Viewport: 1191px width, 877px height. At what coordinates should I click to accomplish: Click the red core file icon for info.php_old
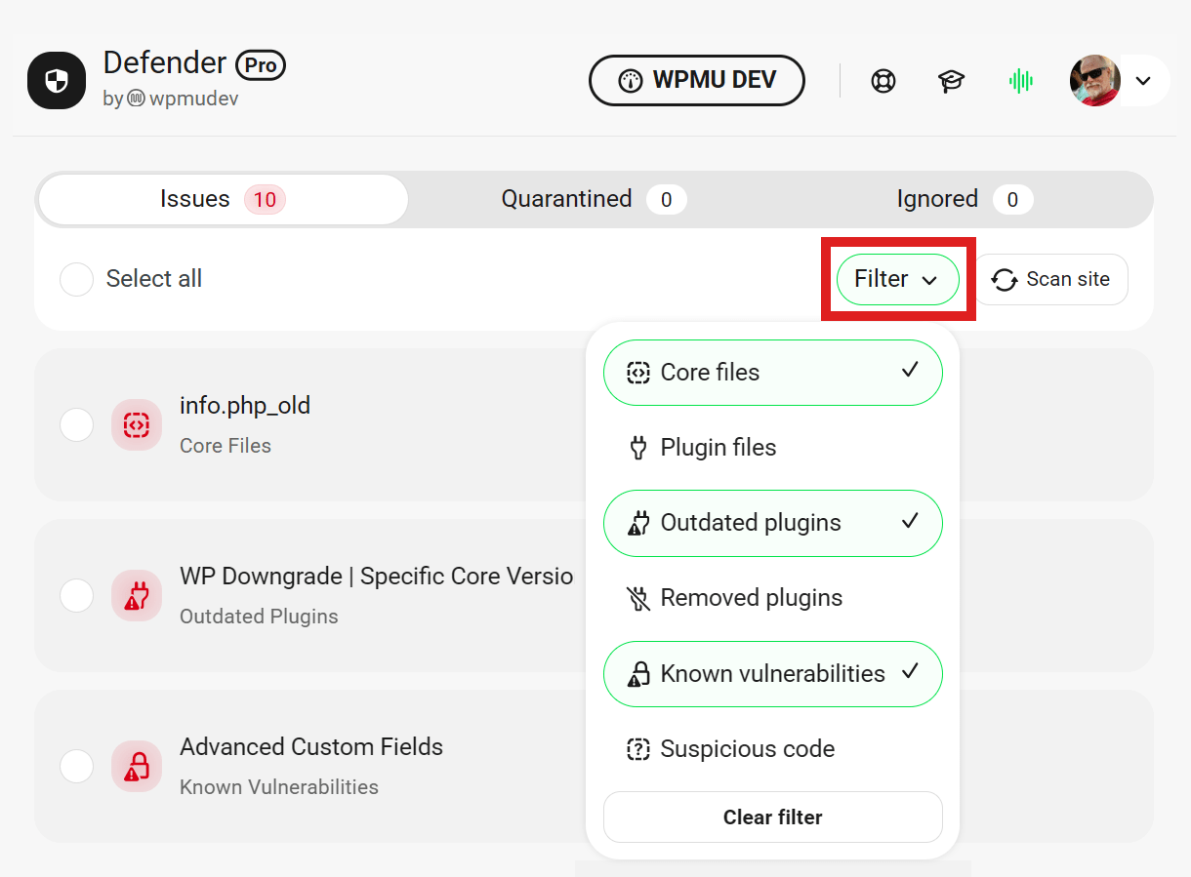tap(137, 425)
